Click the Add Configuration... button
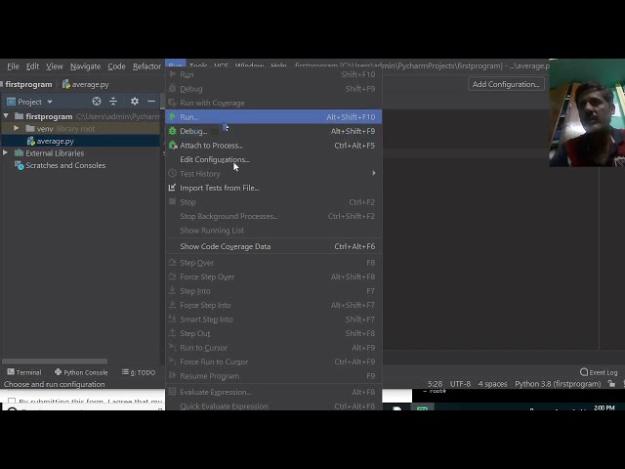 click(506, 84)
